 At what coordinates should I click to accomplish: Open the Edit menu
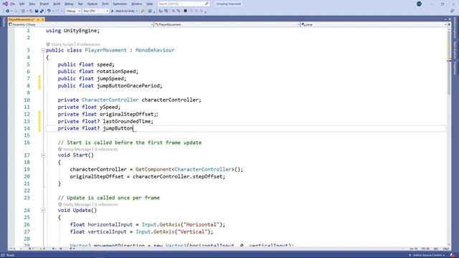(x=22, y=4)
